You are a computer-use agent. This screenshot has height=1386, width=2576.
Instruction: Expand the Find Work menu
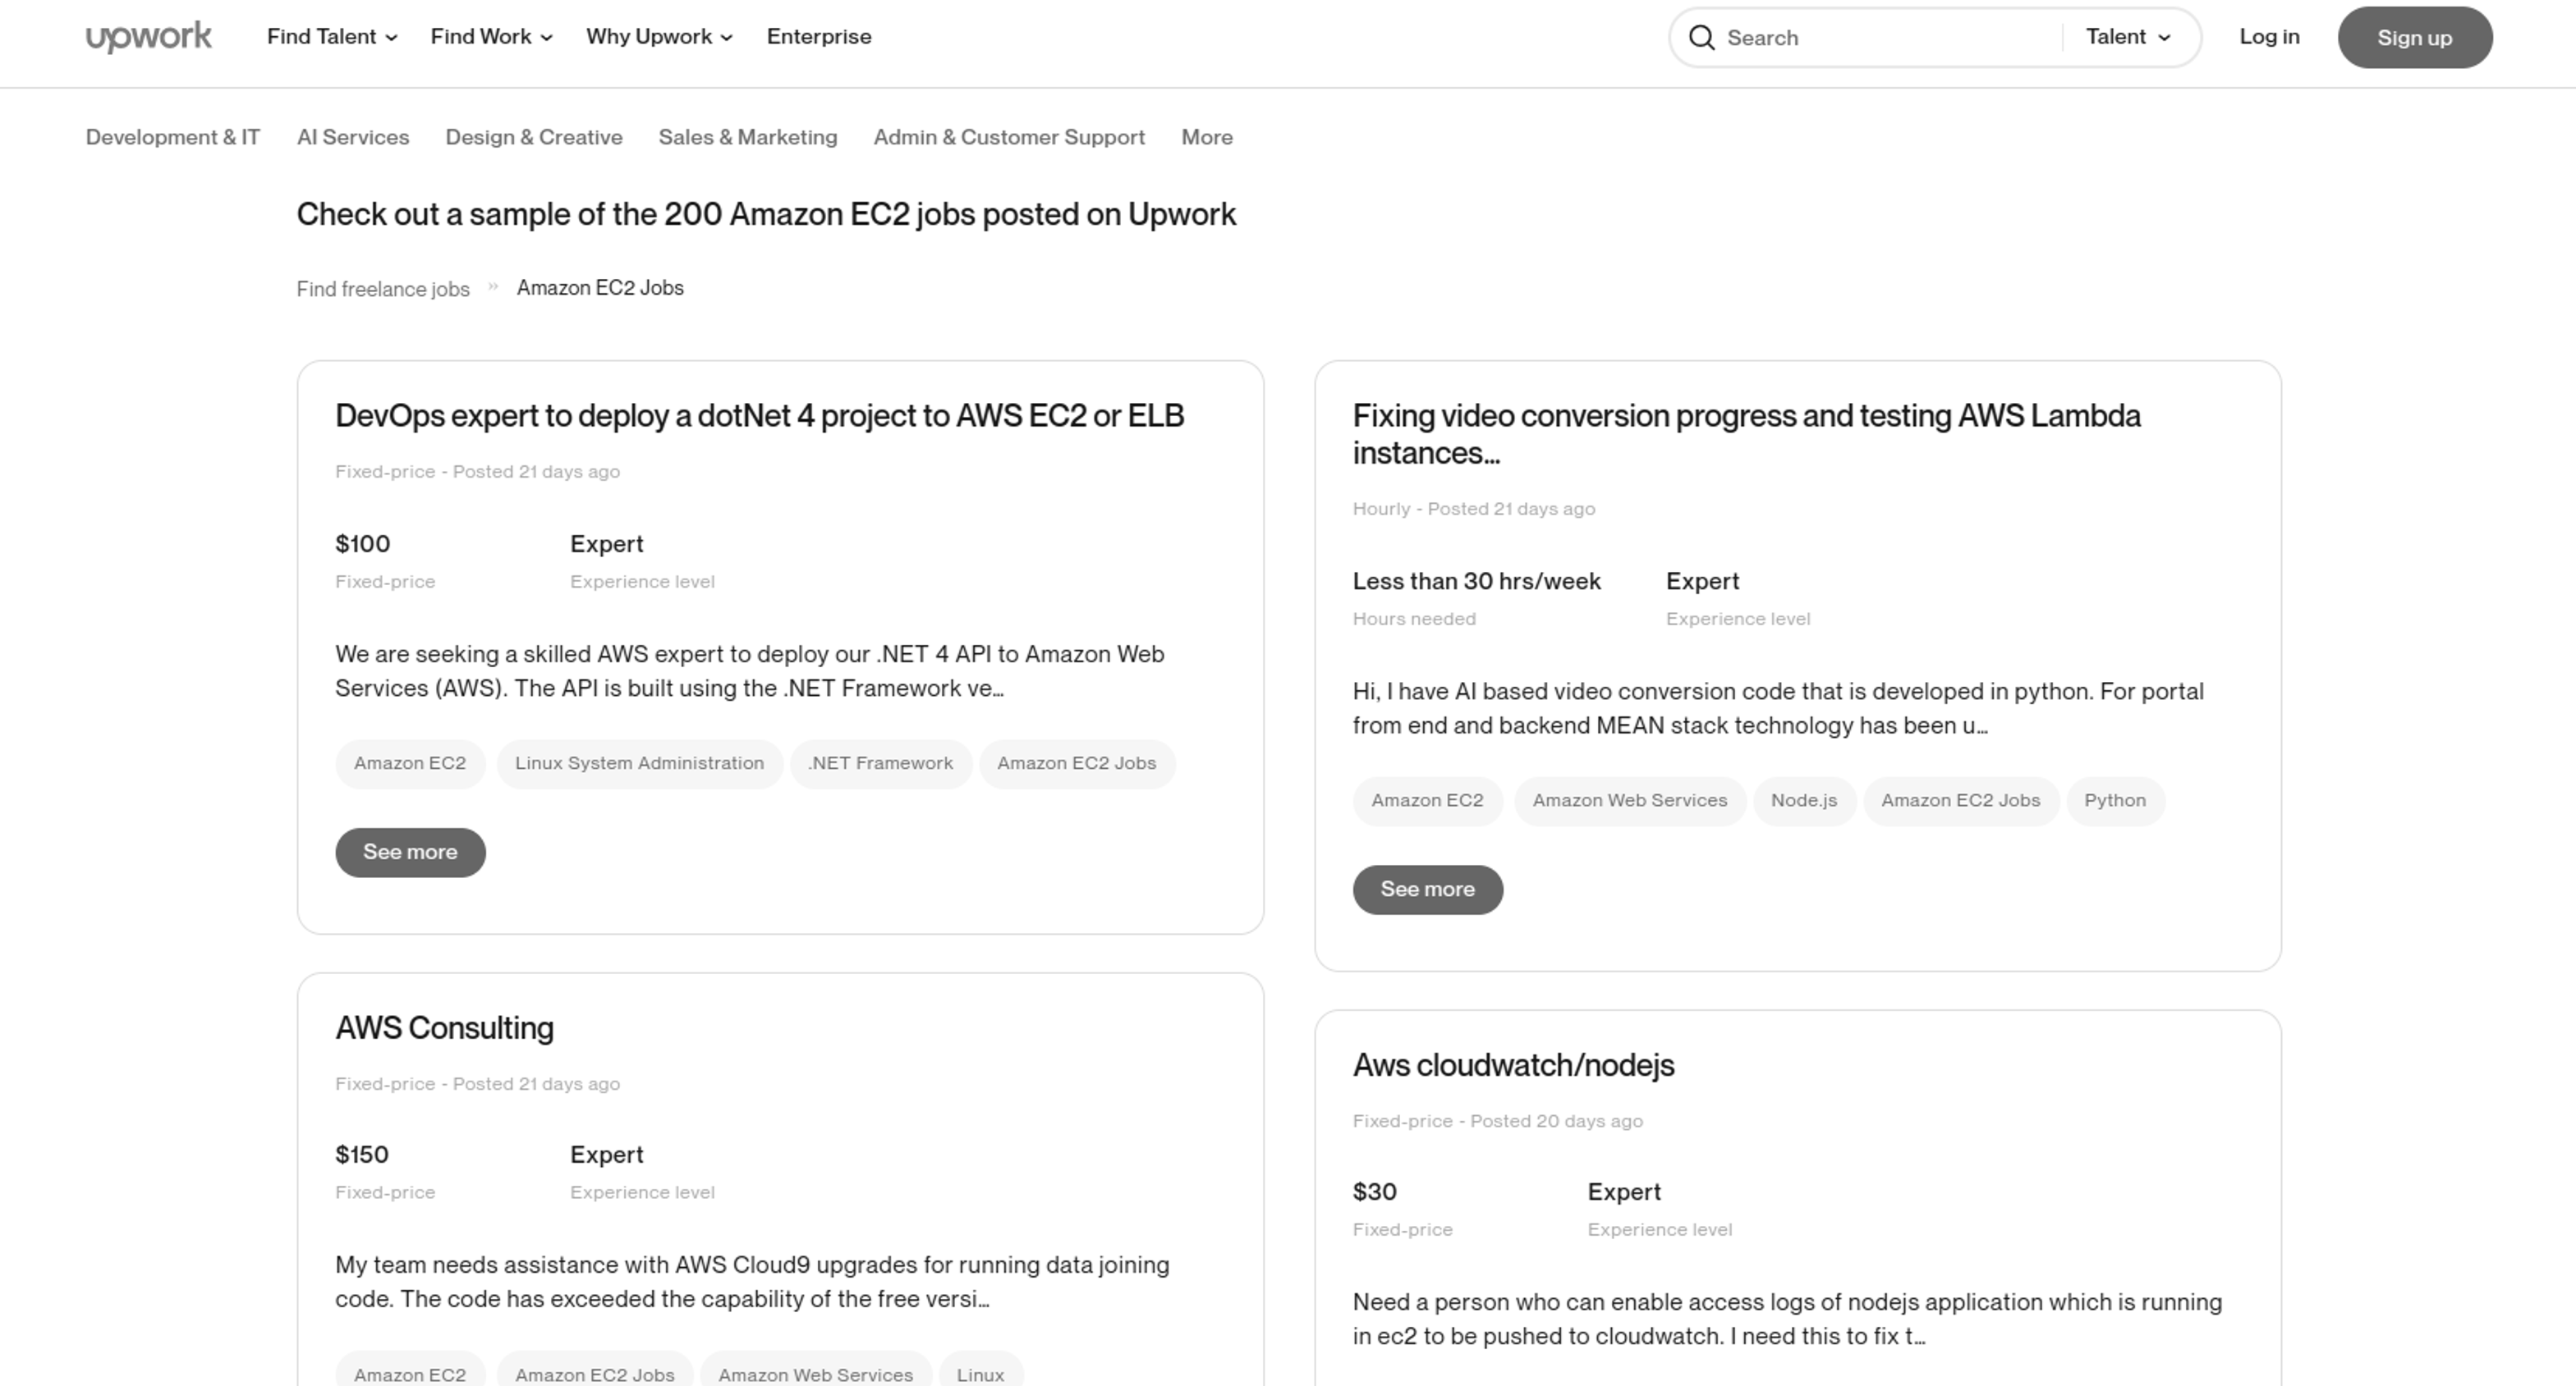coord(491,37)
